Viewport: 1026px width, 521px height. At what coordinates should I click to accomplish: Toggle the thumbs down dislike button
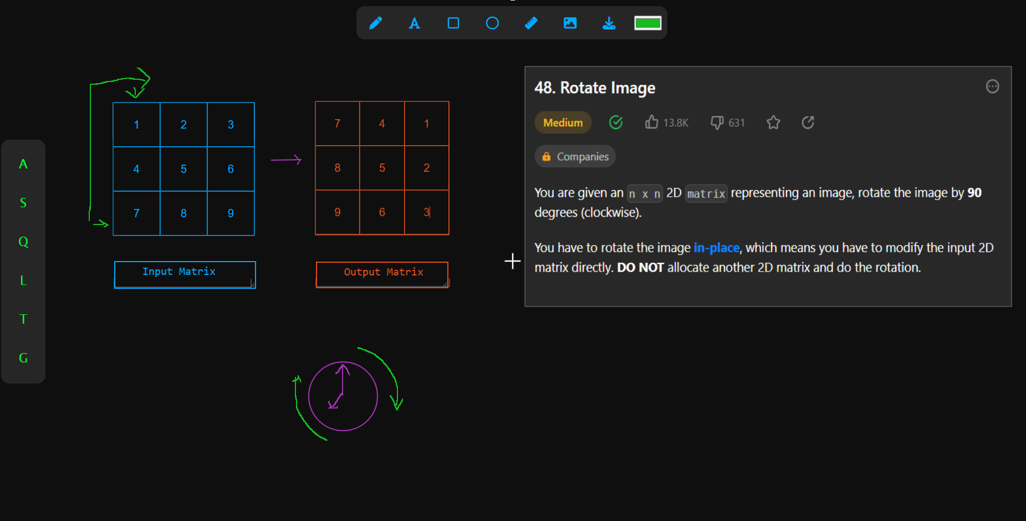[717, 122]
